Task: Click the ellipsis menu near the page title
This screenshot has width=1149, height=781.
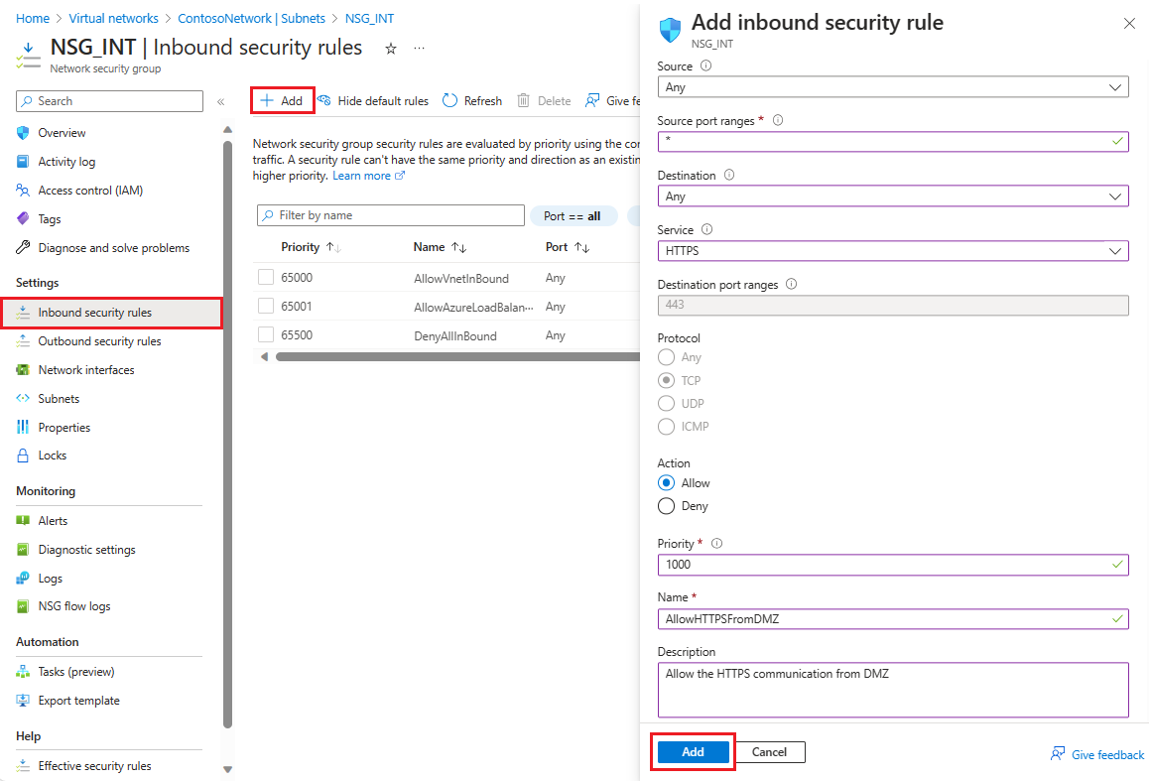Action: pos(418,48)
